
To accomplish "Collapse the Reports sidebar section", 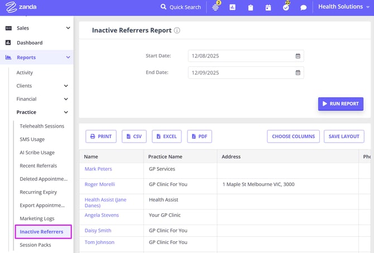I will pos(68,57).
